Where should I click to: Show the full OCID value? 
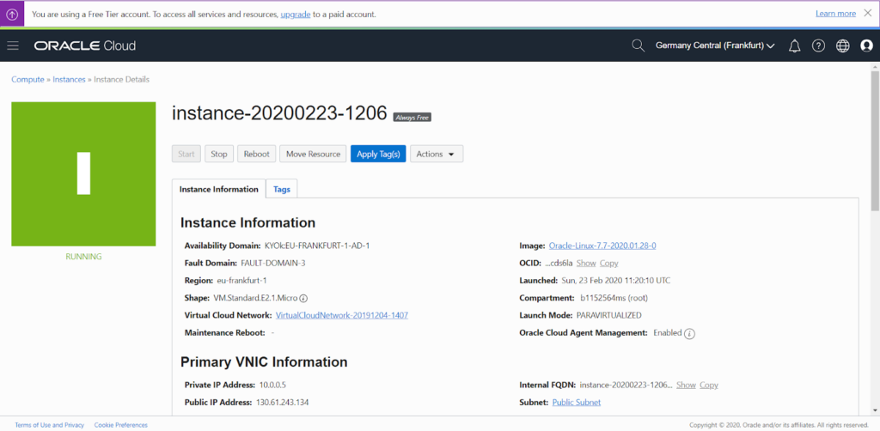click(585, 263)
